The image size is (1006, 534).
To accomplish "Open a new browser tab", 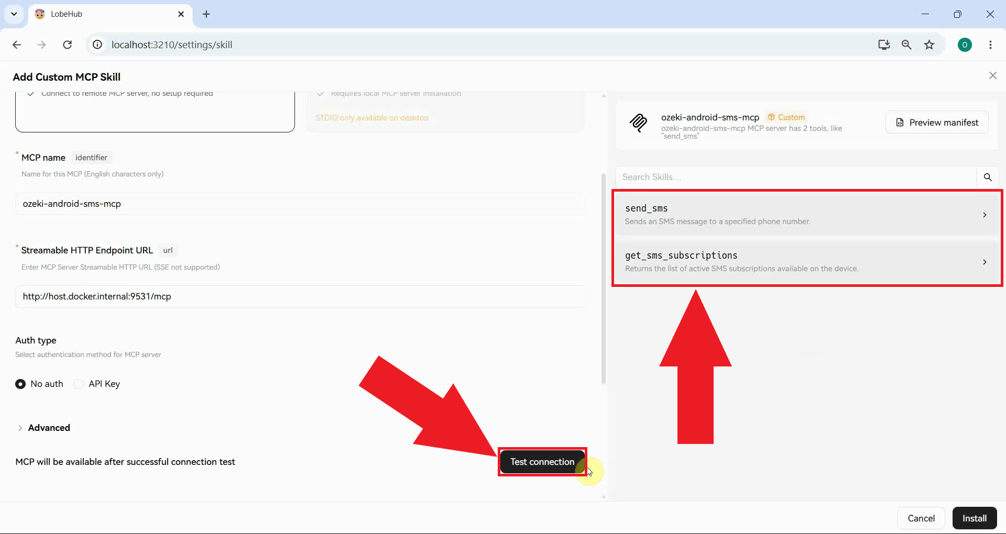I will [206, 14].
